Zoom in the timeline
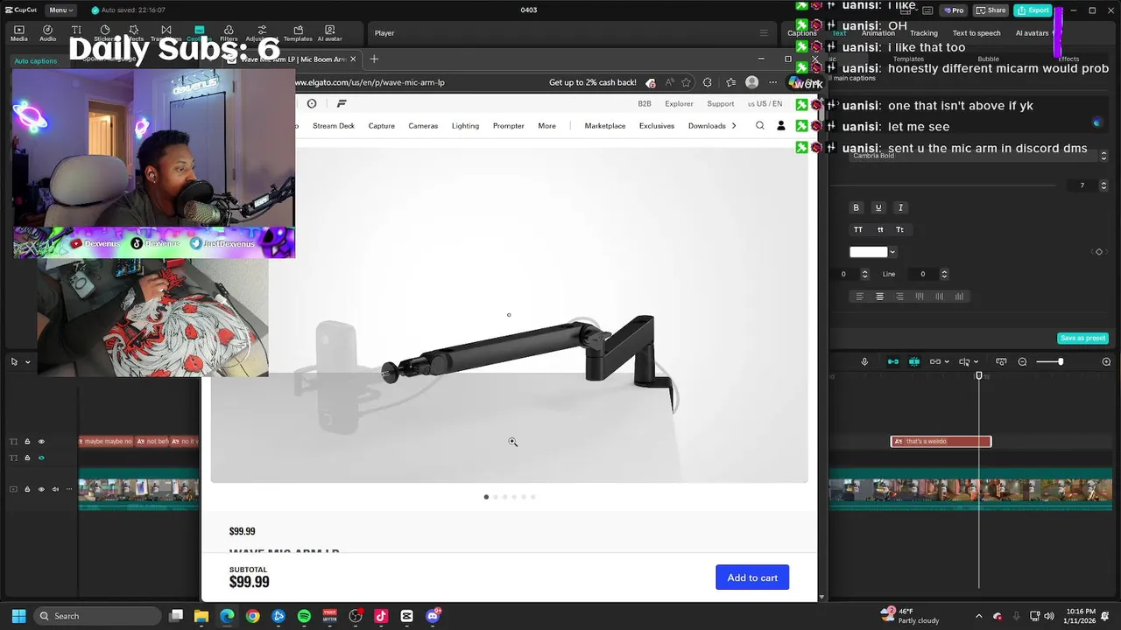The width and height of the screenshot is (1121, 630). click(1106, 361)
